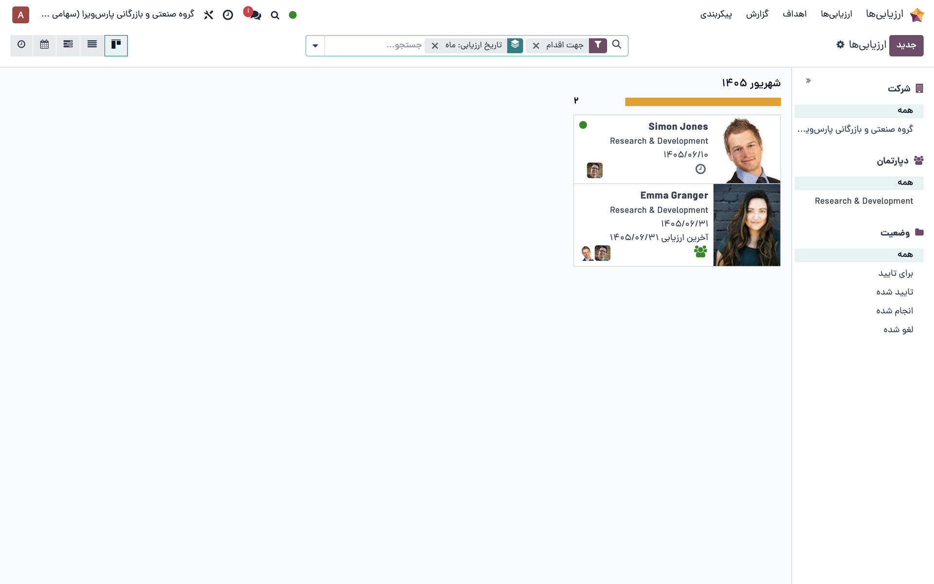Click the top bar global search icon
Image resolution: width=934 pixels, height=584 pixels.
click(x=275, y=15)
